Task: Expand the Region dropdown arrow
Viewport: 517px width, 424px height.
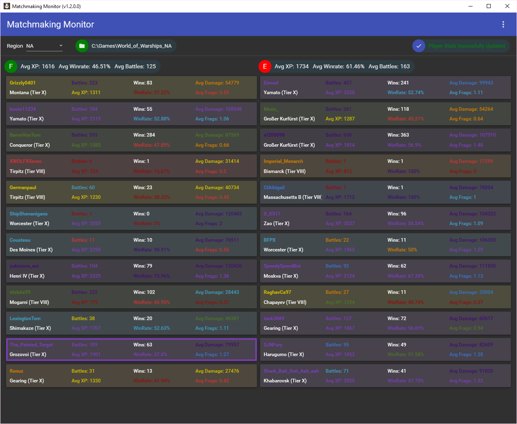Action: point(61,46)
